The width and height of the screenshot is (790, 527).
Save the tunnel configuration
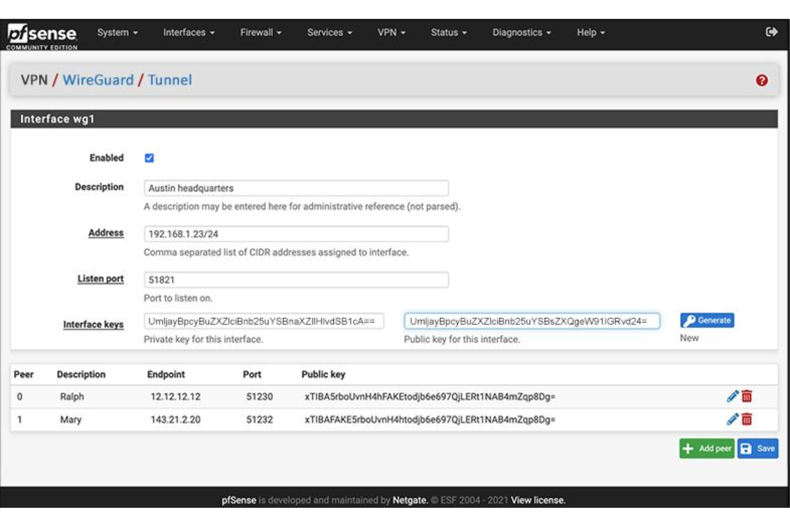coord(757,449)
